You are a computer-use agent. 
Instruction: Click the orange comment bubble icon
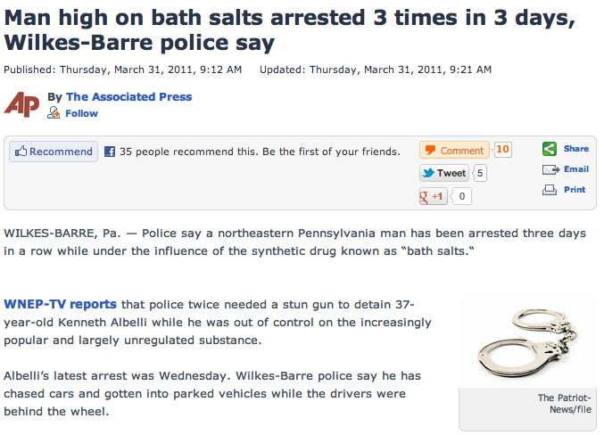(x=430, y=150)
